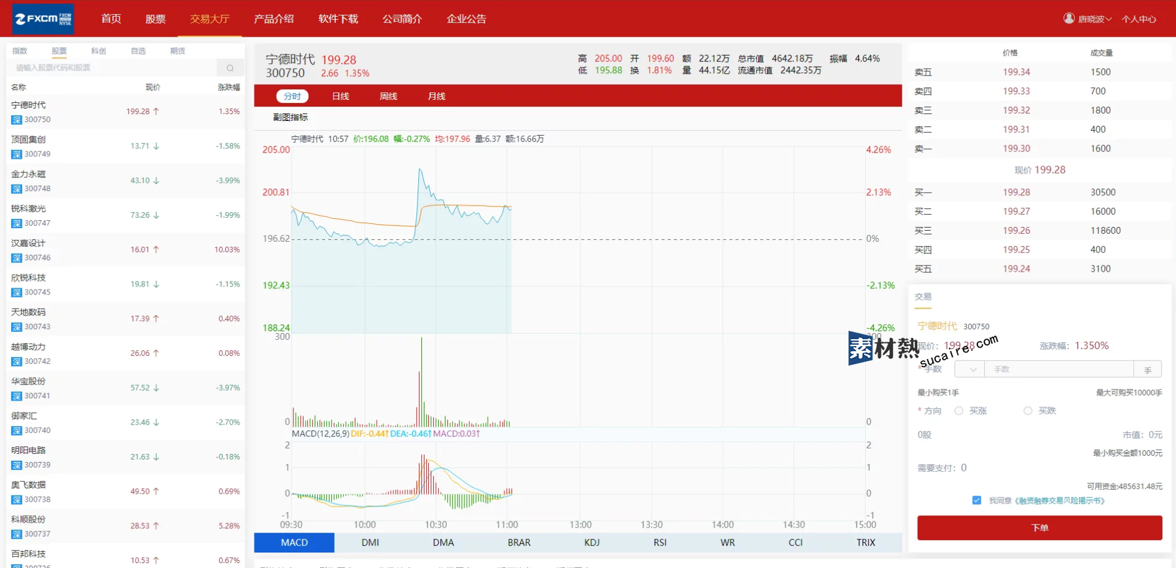
Task: Focus the 手数 quantity input
Action: tap(1059, 370)
